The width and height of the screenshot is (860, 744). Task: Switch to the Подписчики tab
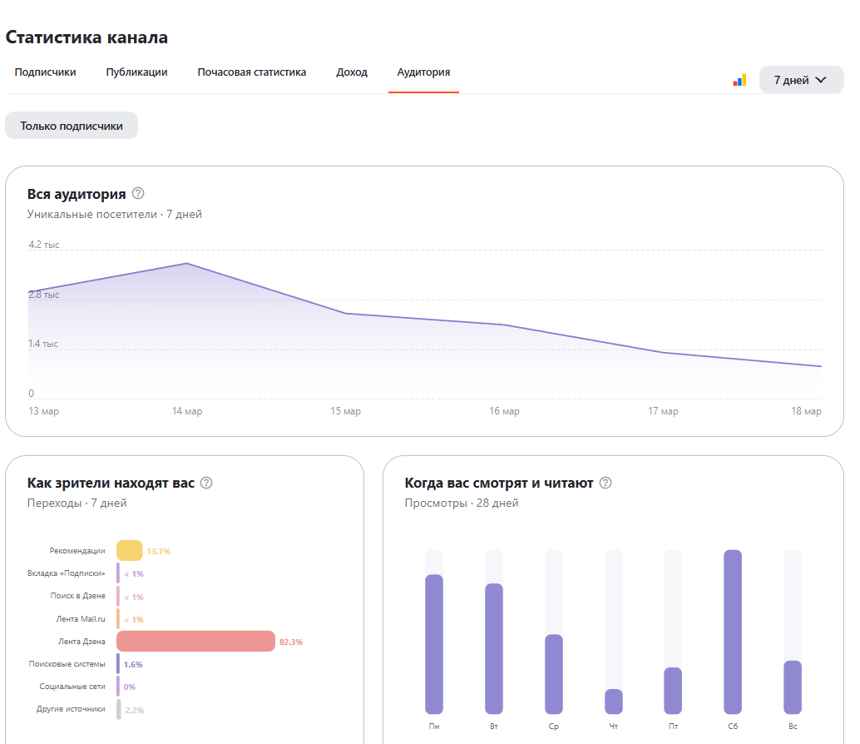(45, 72)
